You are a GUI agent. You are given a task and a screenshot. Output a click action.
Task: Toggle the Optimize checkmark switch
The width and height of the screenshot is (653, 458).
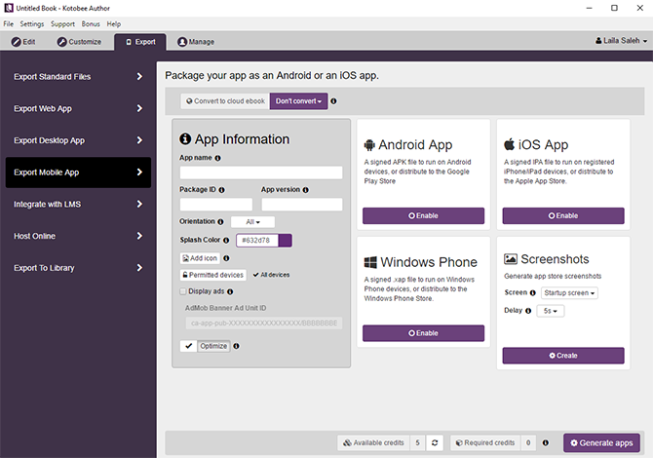pyautogui.click(x=188, y=346)
